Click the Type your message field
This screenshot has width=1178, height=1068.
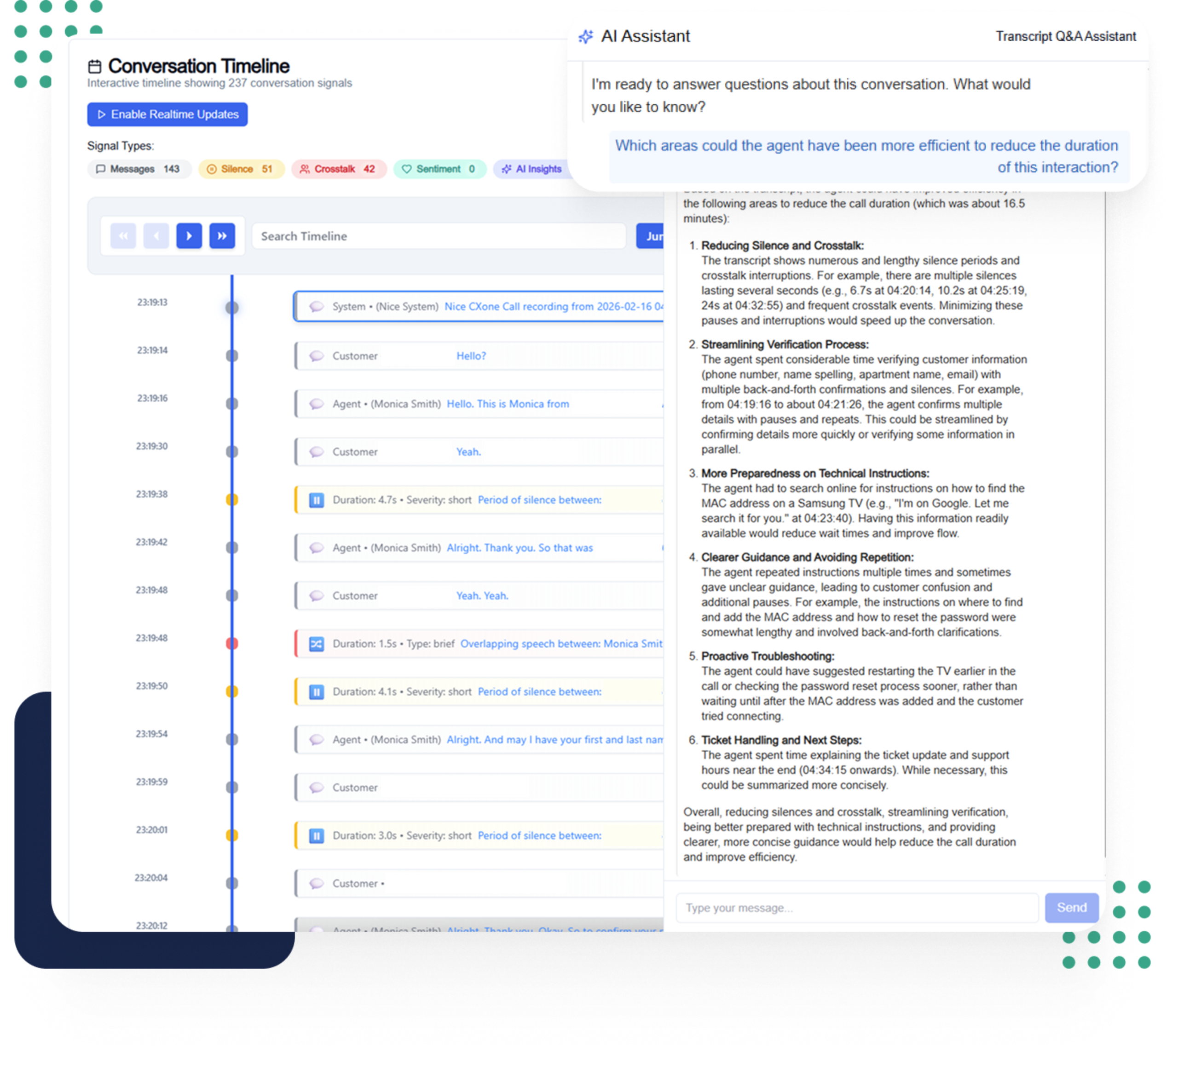coord(856,908)
